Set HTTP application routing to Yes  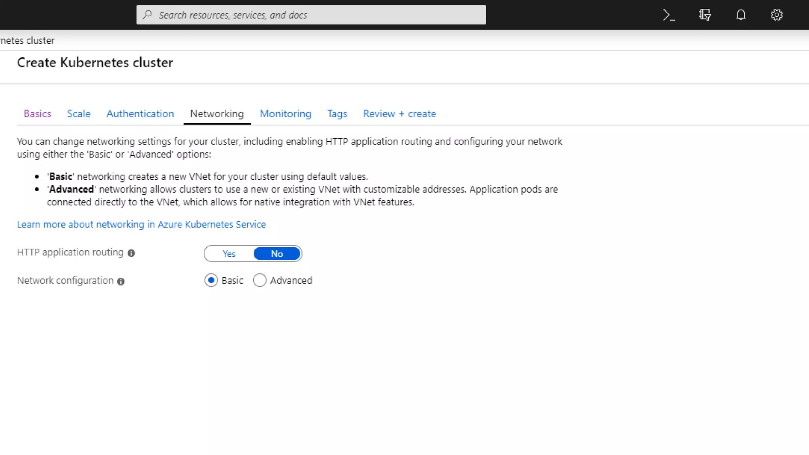(229, 254)
